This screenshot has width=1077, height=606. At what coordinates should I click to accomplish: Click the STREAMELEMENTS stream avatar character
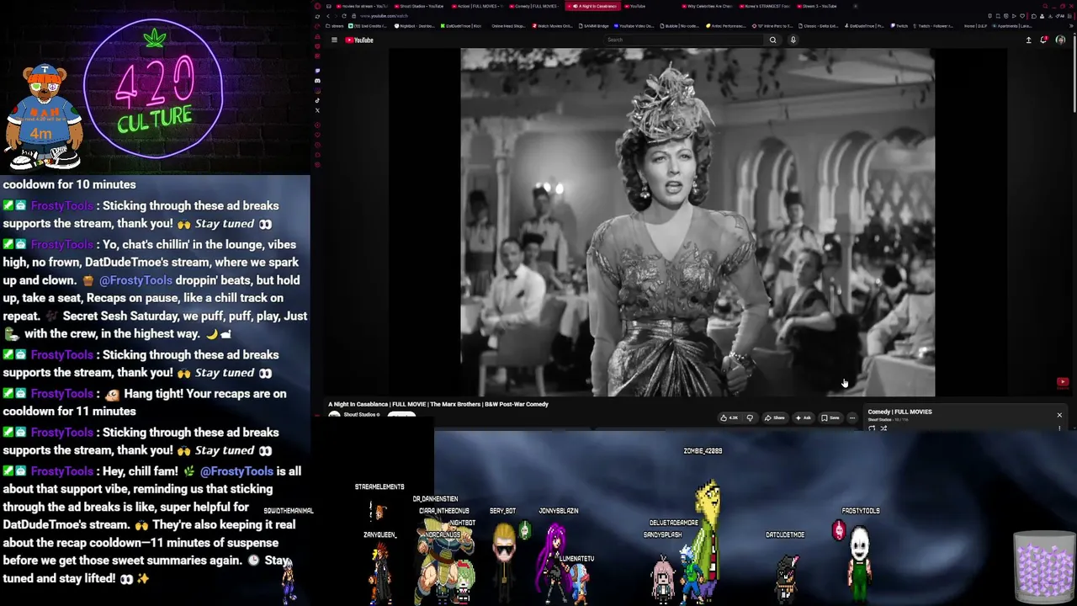coord(378,509)
